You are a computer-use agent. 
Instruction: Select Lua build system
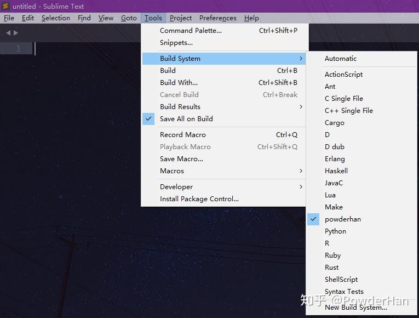tap(361, 195)
